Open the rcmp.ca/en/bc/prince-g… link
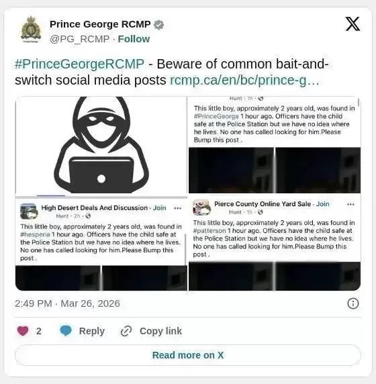 244,80
